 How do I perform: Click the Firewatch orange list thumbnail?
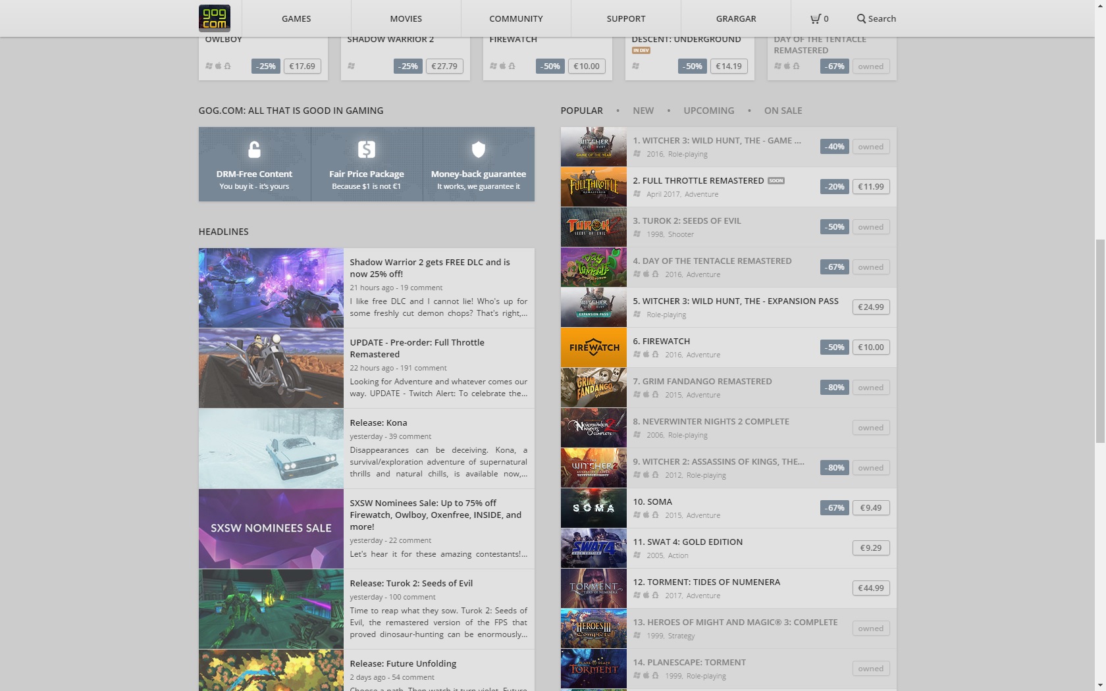[594, 347]
